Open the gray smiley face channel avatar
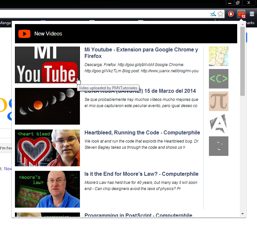This screenshot has height=233, width=257. click(218, 146)
